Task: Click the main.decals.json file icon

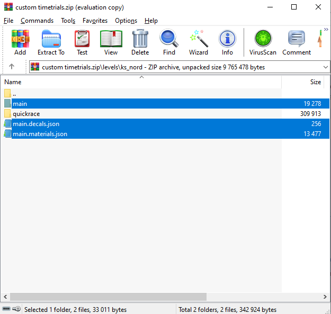Action: click(7, 123)
